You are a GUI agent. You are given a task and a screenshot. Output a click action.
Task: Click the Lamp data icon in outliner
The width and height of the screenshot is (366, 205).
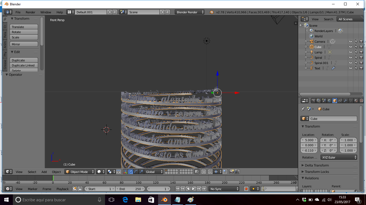[x=330, y=52]
